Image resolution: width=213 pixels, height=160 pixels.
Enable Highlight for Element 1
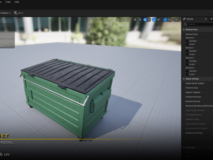click(187, 51)
